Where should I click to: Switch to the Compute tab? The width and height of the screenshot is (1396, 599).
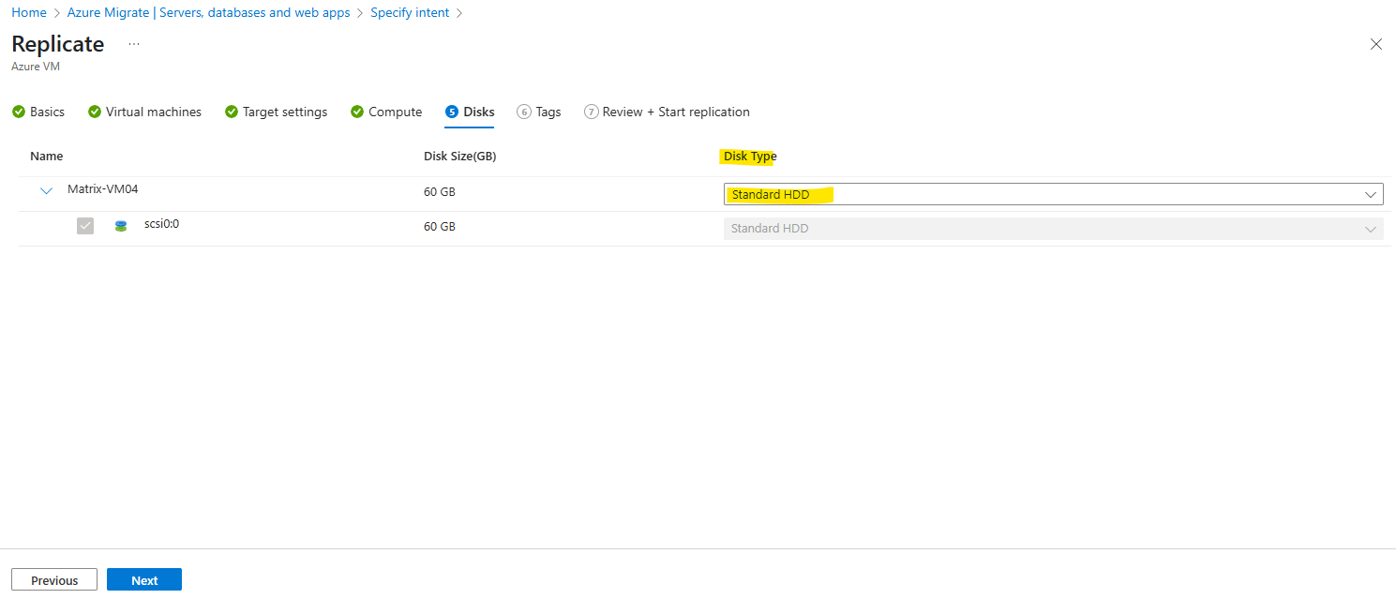386,112
